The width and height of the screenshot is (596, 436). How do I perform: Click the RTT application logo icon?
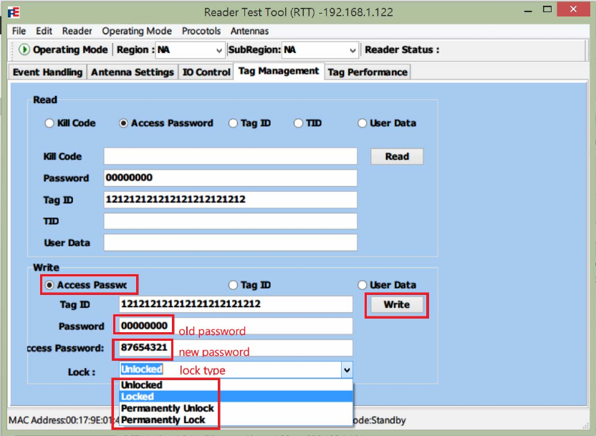(14, 12)
